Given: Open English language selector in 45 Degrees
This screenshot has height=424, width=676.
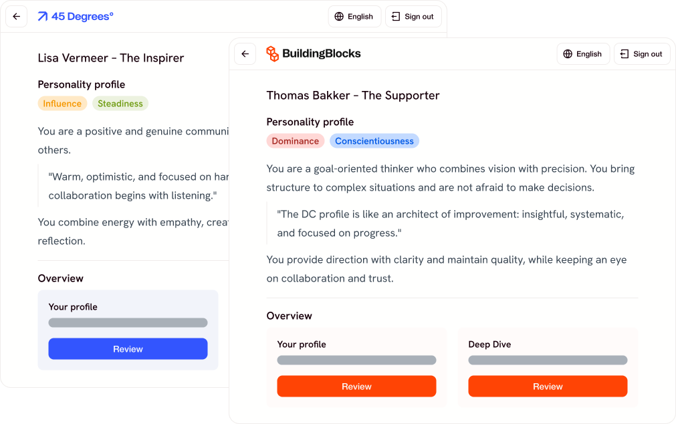Looking at the screenshot, I should (x=354, y=17).
